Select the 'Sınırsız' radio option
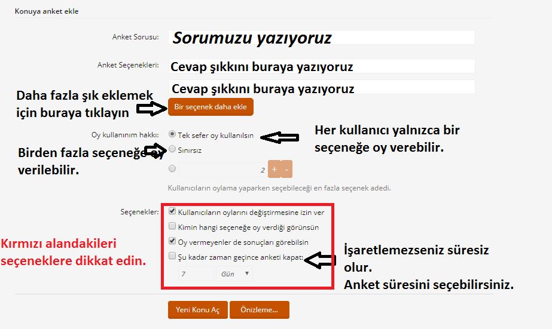Image resolution: width=552 pixels, height=329 pixels. (172, 149)
